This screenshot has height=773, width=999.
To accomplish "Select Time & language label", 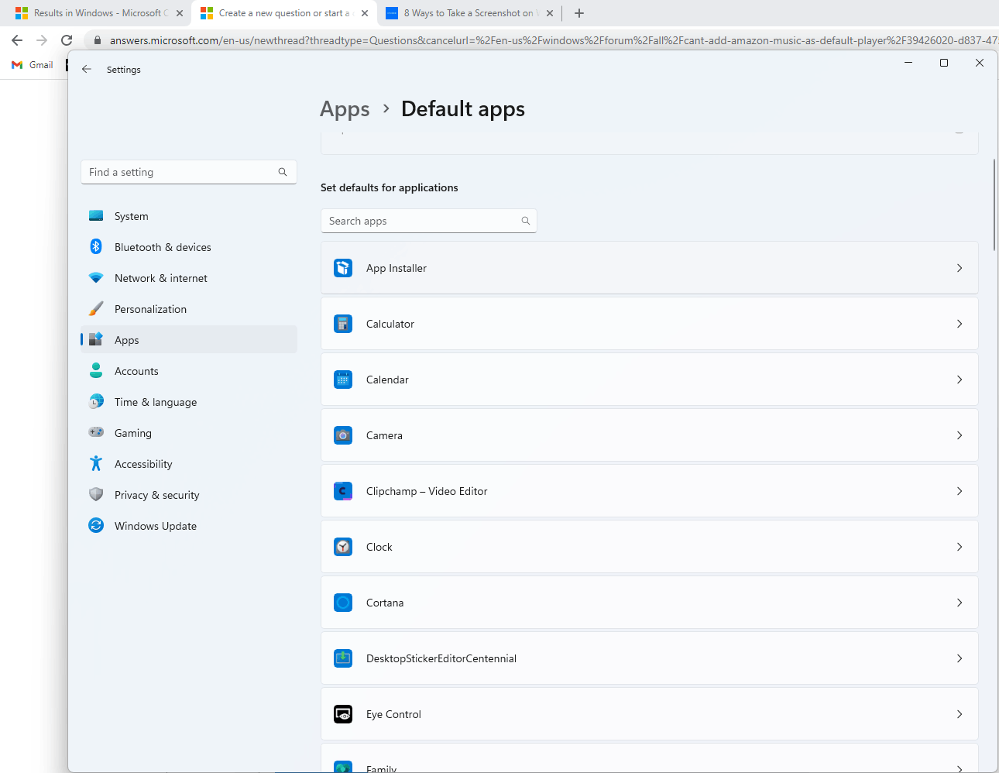I will [x=156, y=402].
